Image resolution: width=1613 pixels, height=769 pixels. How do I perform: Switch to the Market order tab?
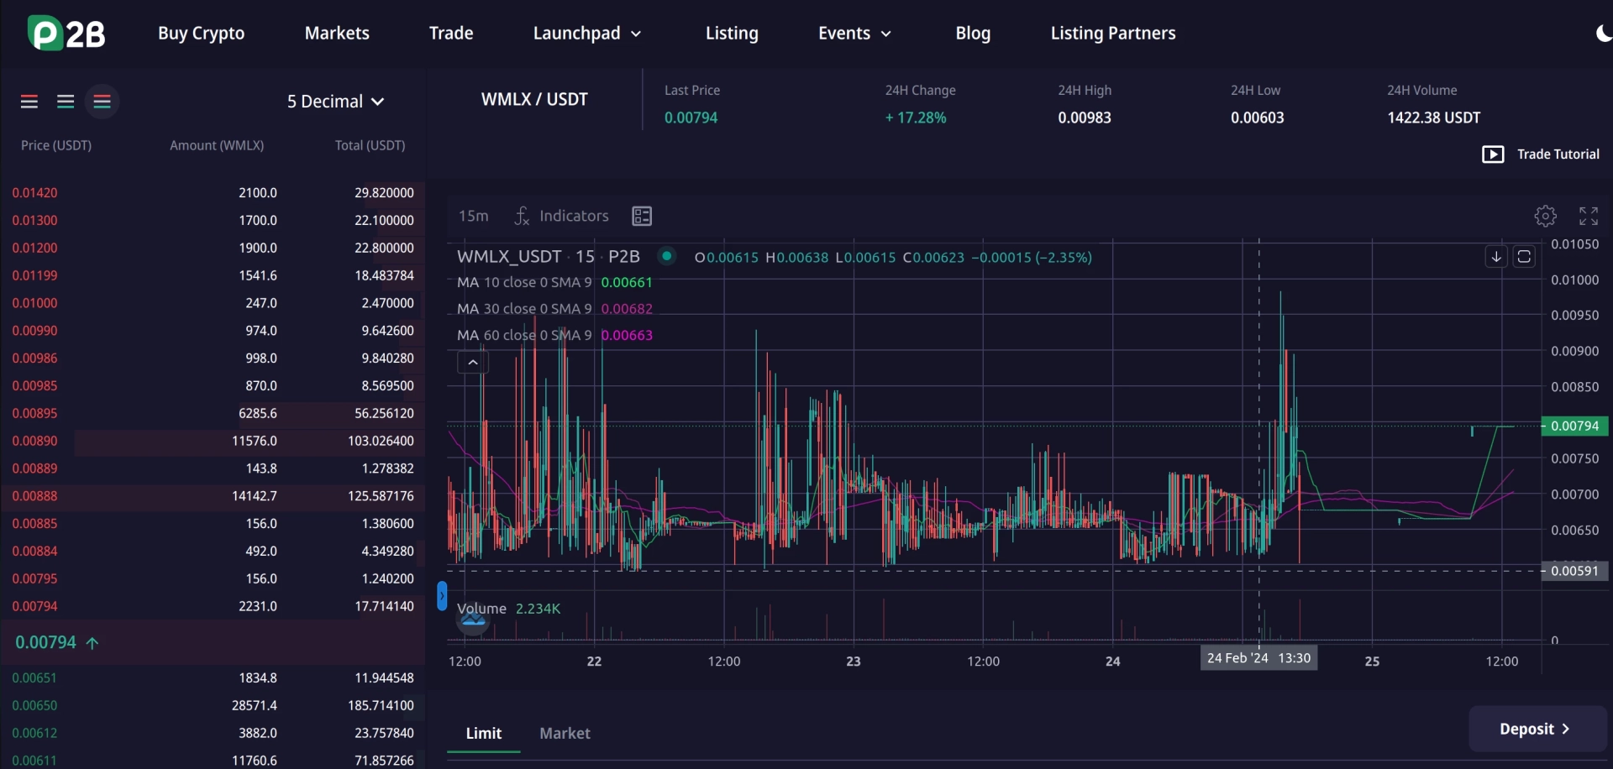(x=565, y=733)
